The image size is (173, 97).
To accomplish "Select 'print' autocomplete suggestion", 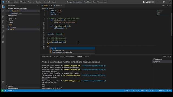I will 72,48.
